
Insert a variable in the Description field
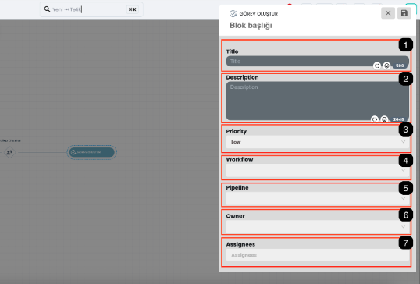pos(375,119)
